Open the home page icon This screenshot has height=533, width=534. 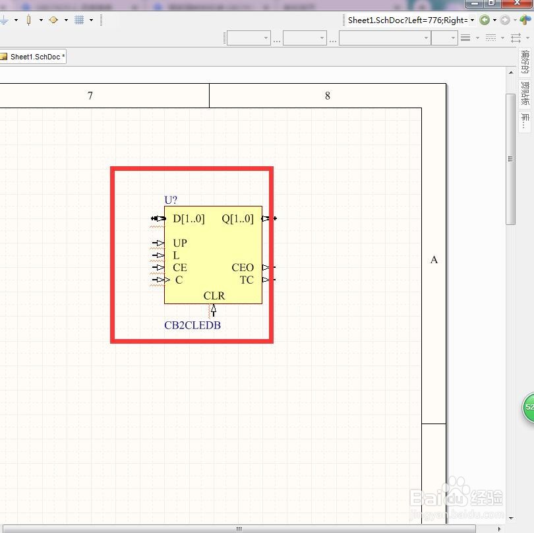(x=525, y=20)
